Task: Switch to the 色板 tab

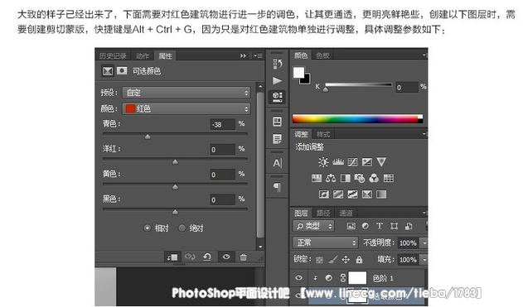Action: [322, 55]
